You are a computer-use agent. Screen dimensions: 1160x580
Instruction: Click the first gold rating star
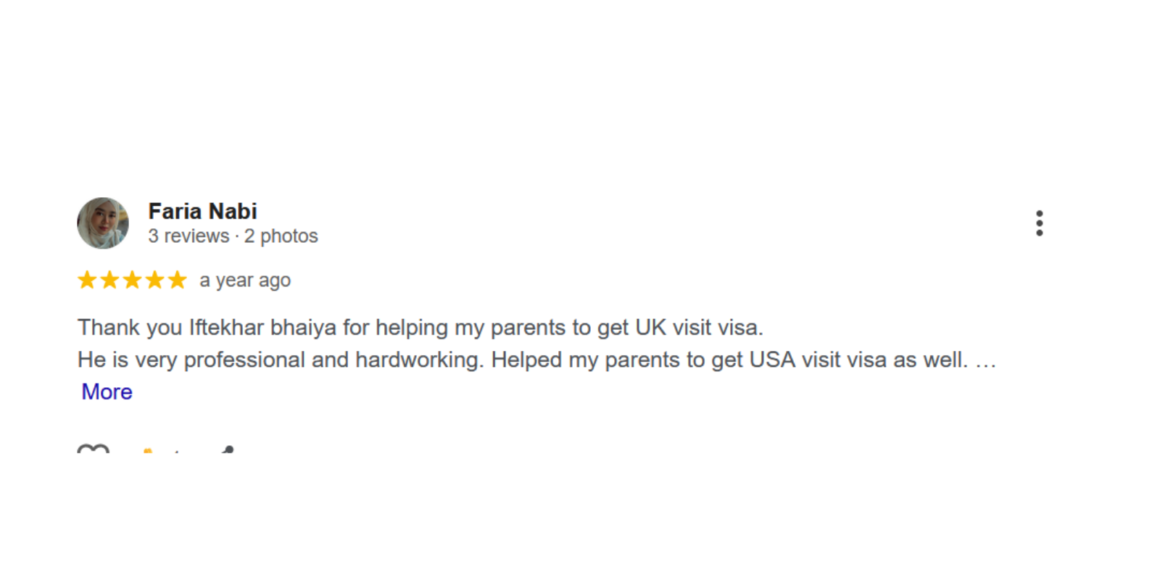87,280
